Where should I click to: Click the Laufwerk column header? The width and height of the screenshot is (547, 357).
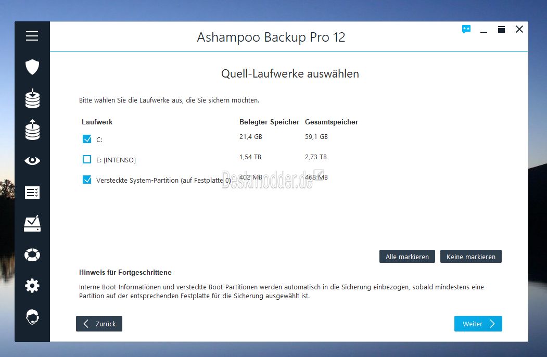click(x=97, y=122)
